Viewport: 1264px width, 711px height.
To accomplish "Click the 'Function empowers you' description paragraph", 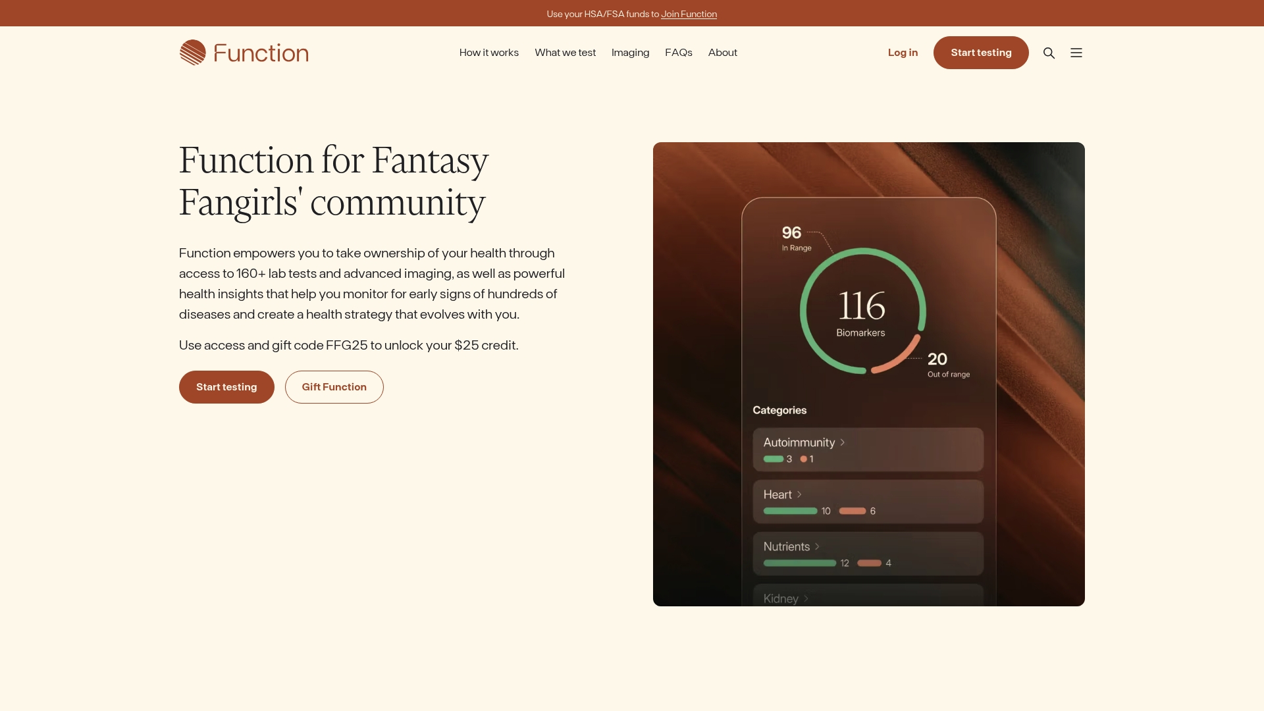I will [x=372, y=284].
